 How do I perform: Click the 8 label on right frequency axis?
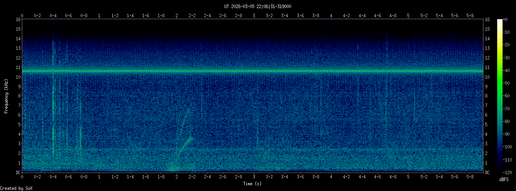point(487,96)
